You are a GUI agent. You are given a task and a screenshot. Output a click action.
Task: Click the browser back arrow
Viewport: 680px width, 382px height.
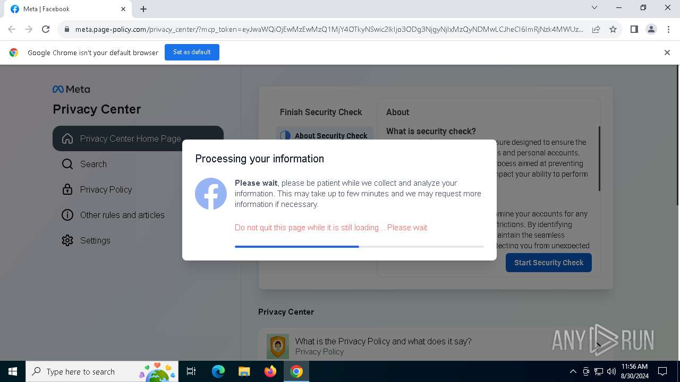(12, 29)
